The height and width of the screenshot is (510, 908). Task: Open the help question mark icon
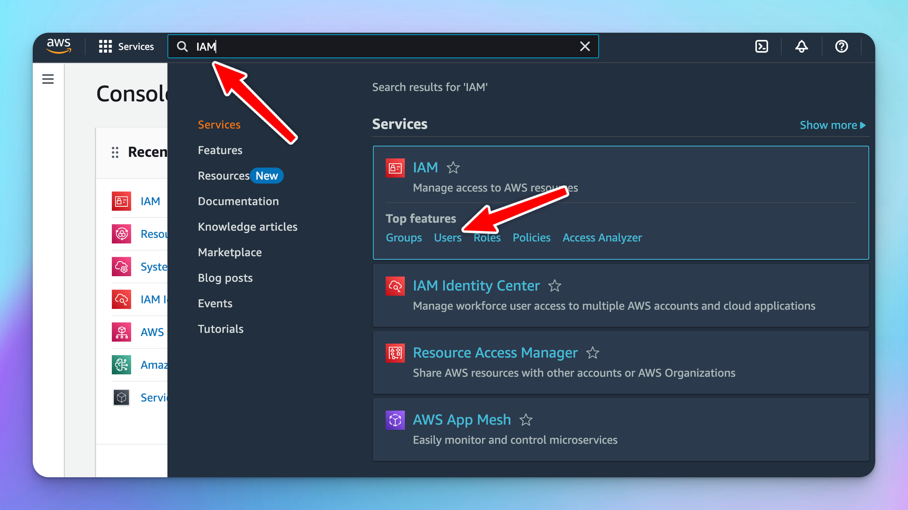(841, 46)
